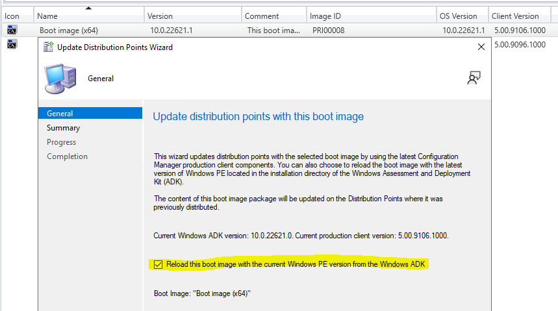Sort by the Comment column header

[274, 16]
